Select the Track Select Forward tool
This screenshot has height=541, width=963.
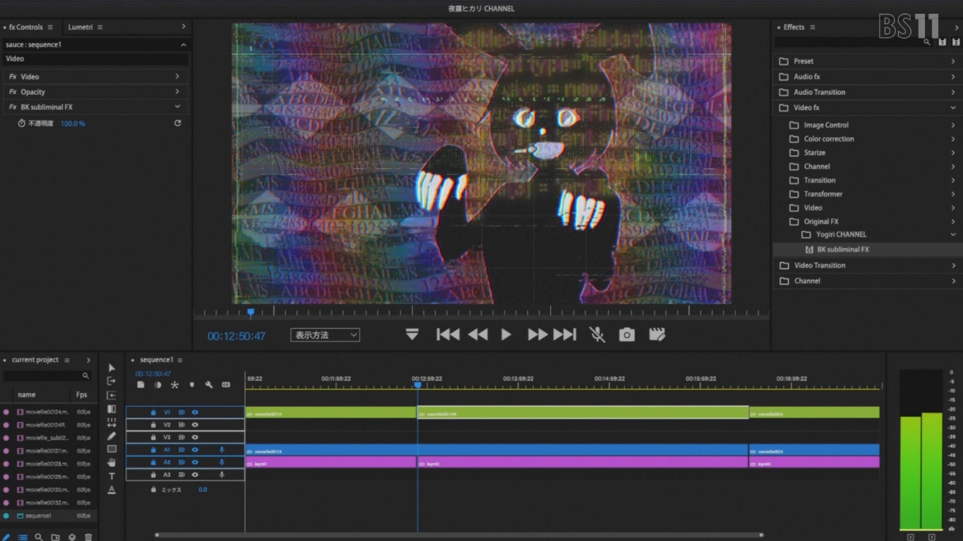[112, 381]
